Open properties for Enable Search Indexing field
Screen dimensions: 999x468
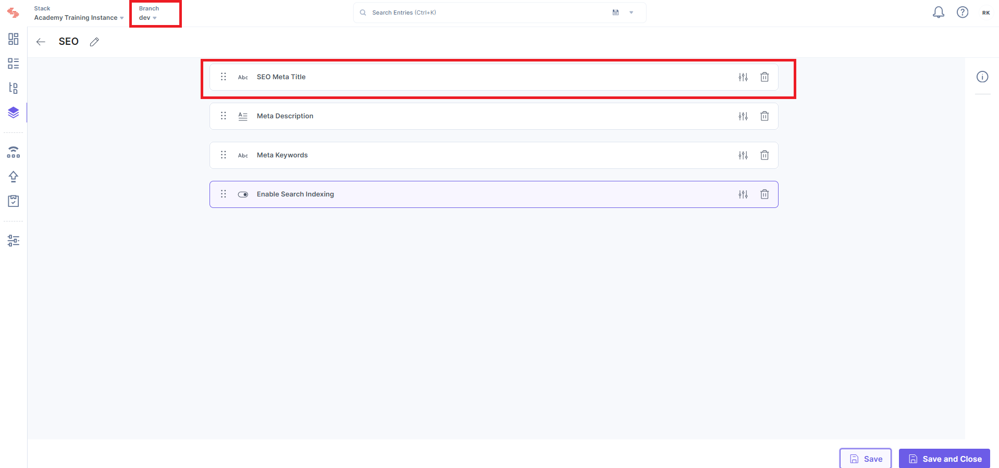(x=743, y=194)
